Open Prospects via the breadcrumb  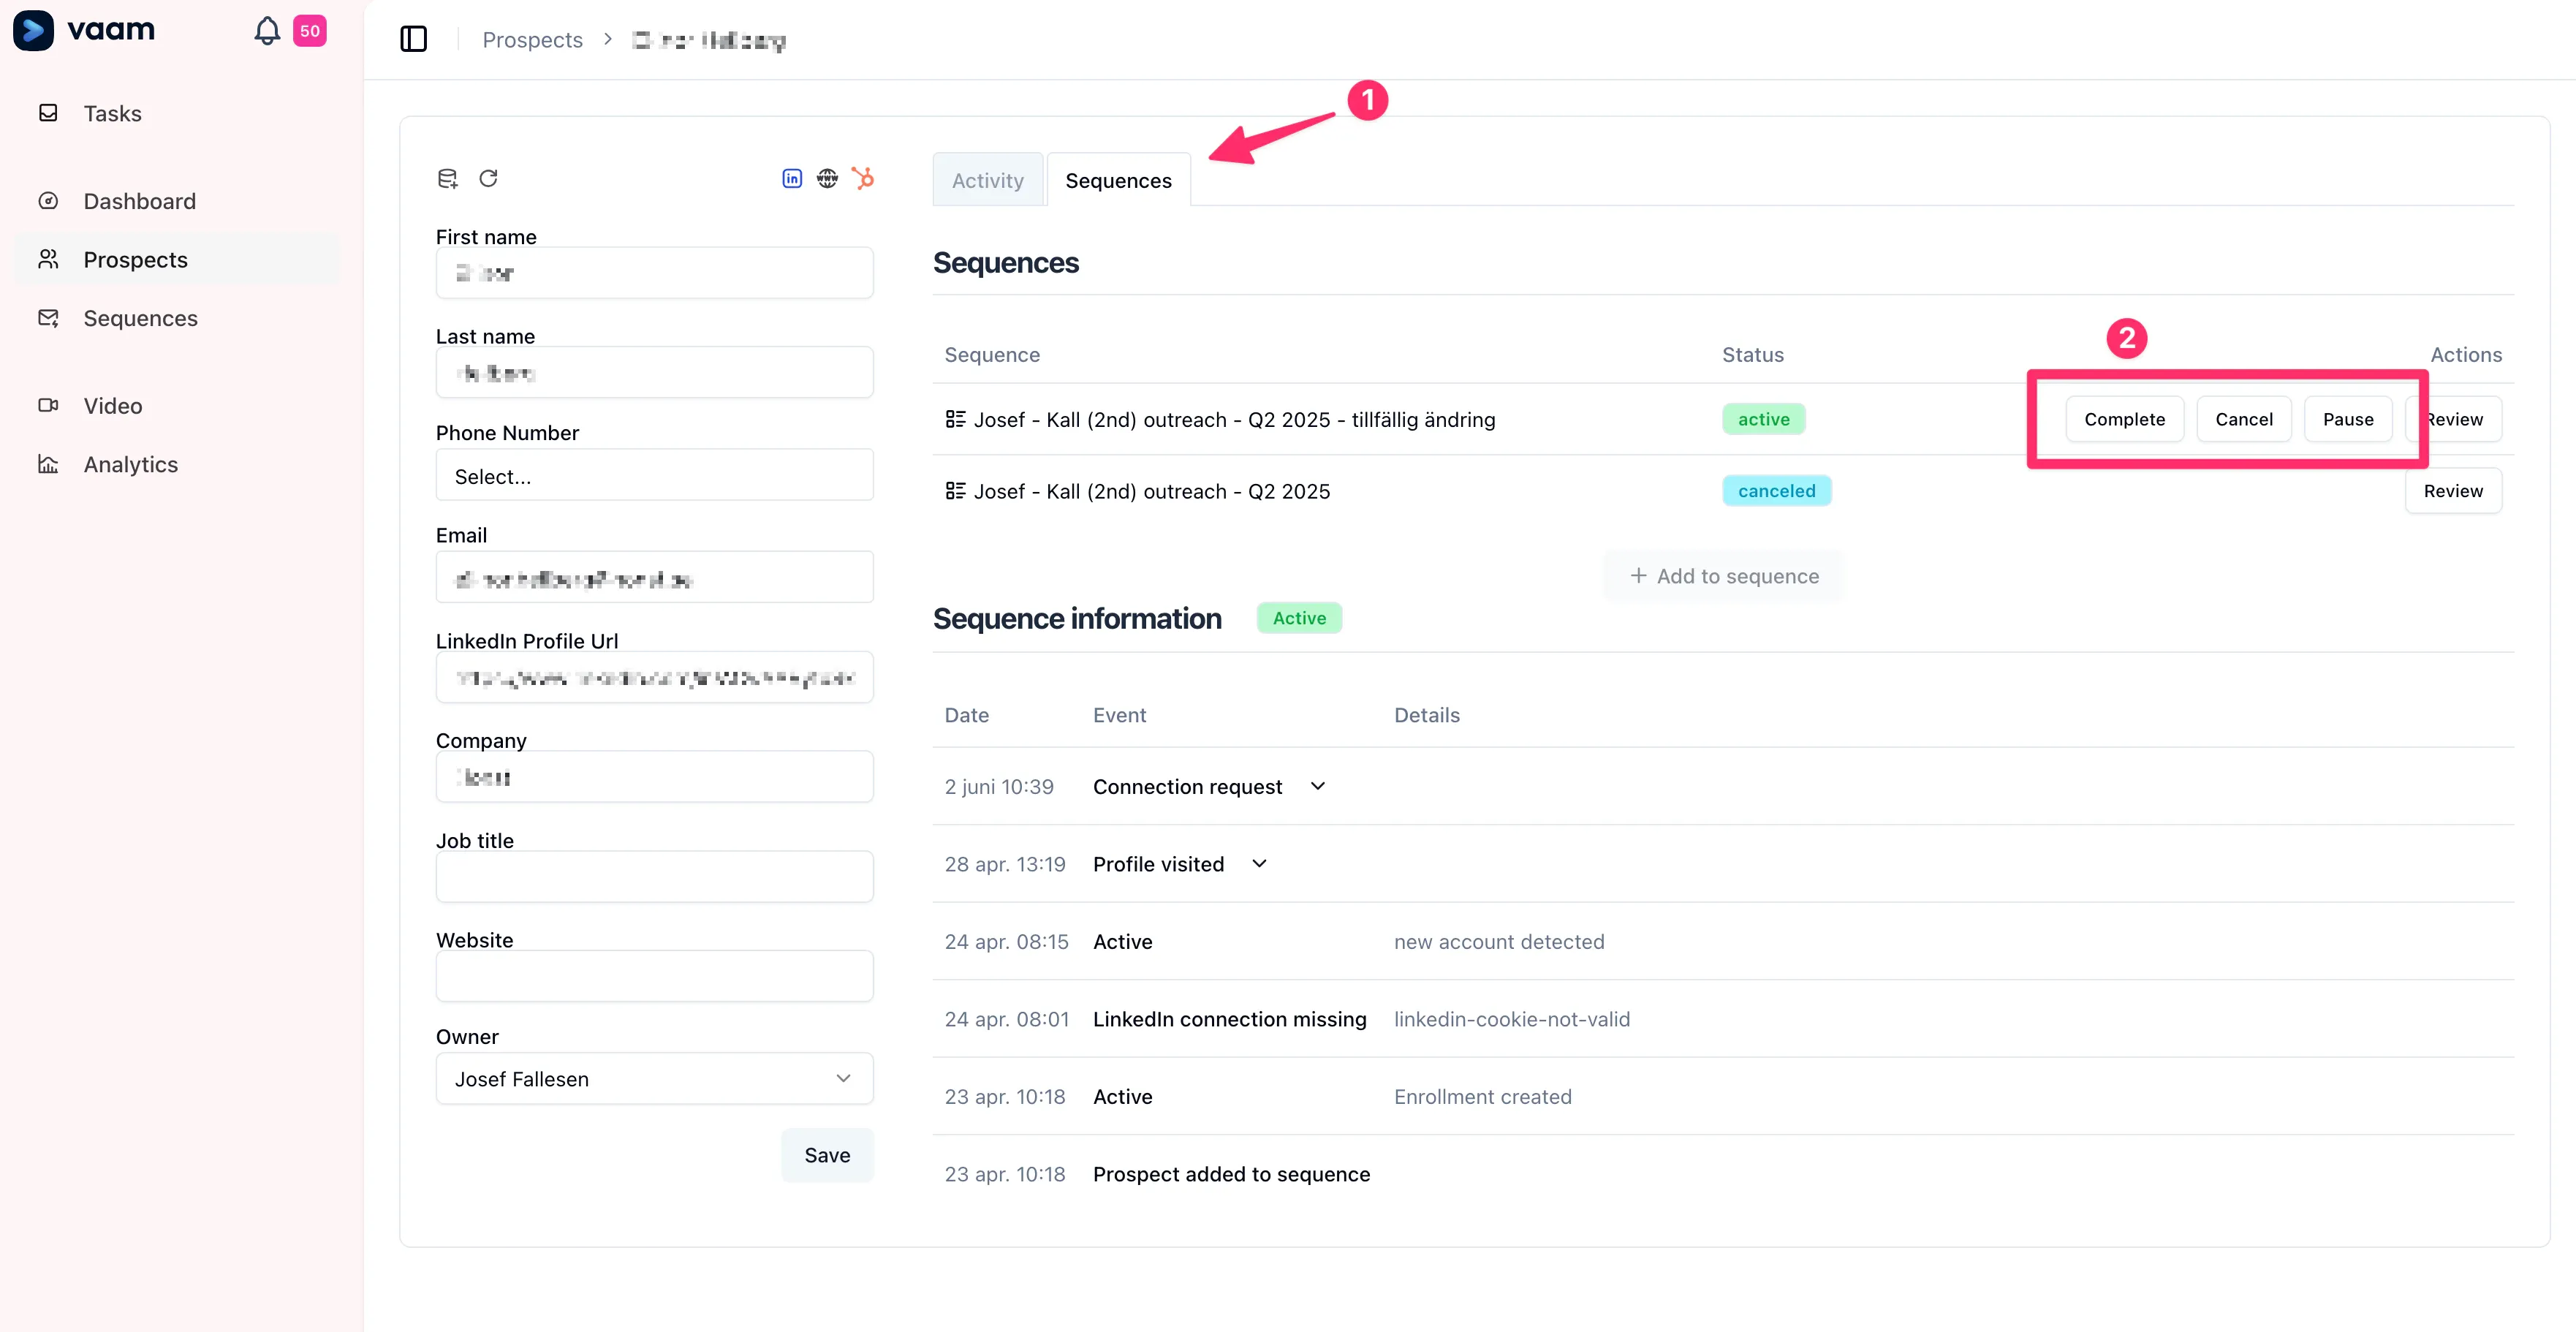(531, 39)
